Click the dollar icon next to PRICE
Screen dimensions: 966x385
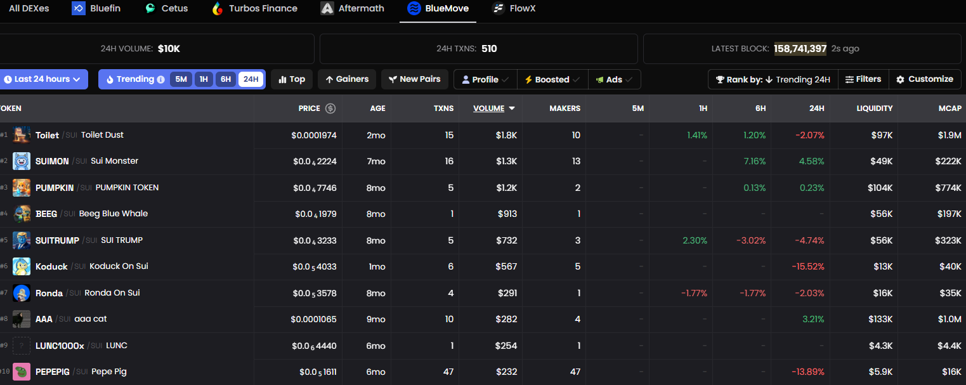(x=330, y=108)
